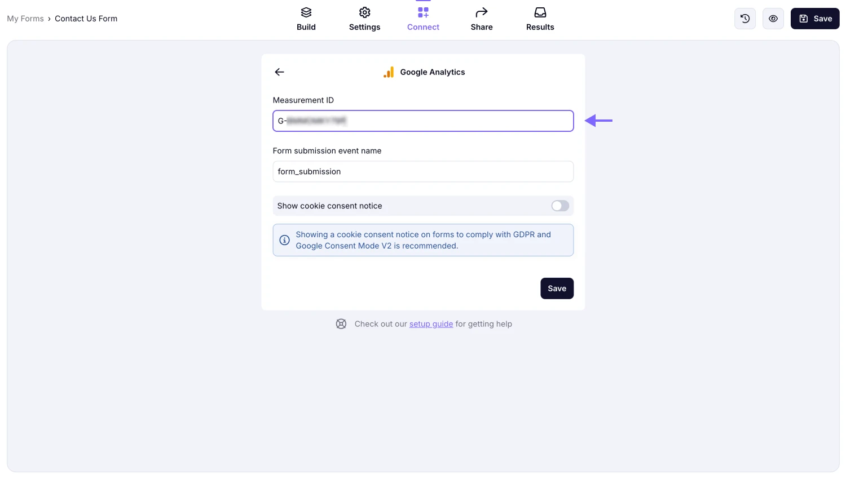Click the Settings gear icon in top navigation
The width and height of the screenshot is (846, 479).
point(364,12)
